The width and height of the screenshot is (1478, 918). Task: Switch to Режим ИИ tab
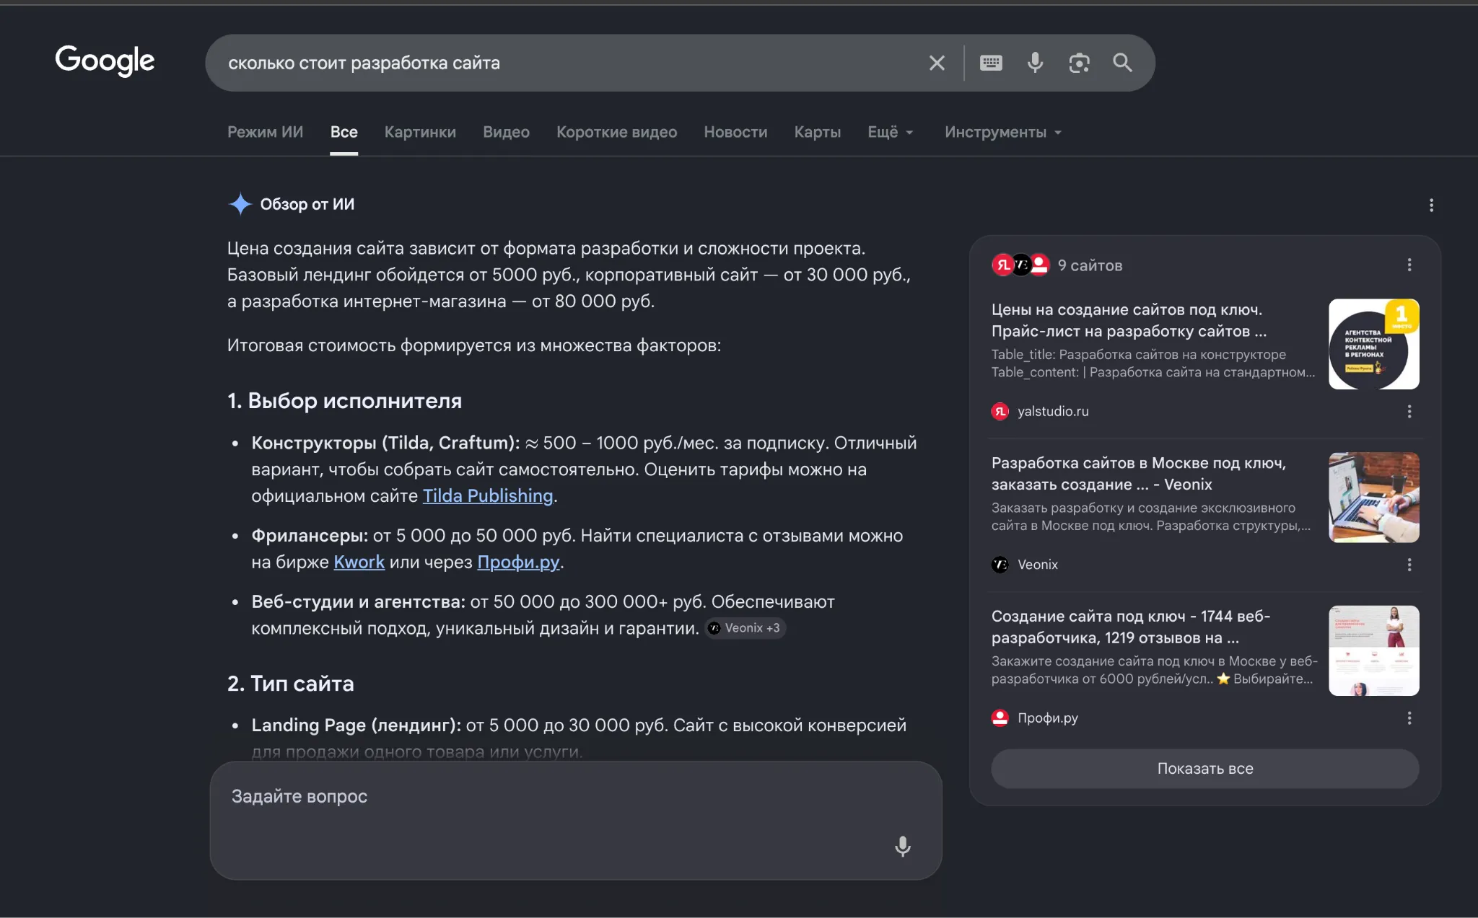266,132
